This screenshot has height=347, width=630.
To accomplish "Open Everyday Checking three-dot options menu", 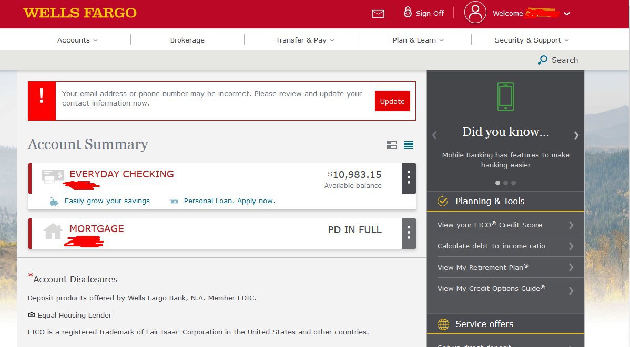I will pyautogui.click(x=409, y=178).
